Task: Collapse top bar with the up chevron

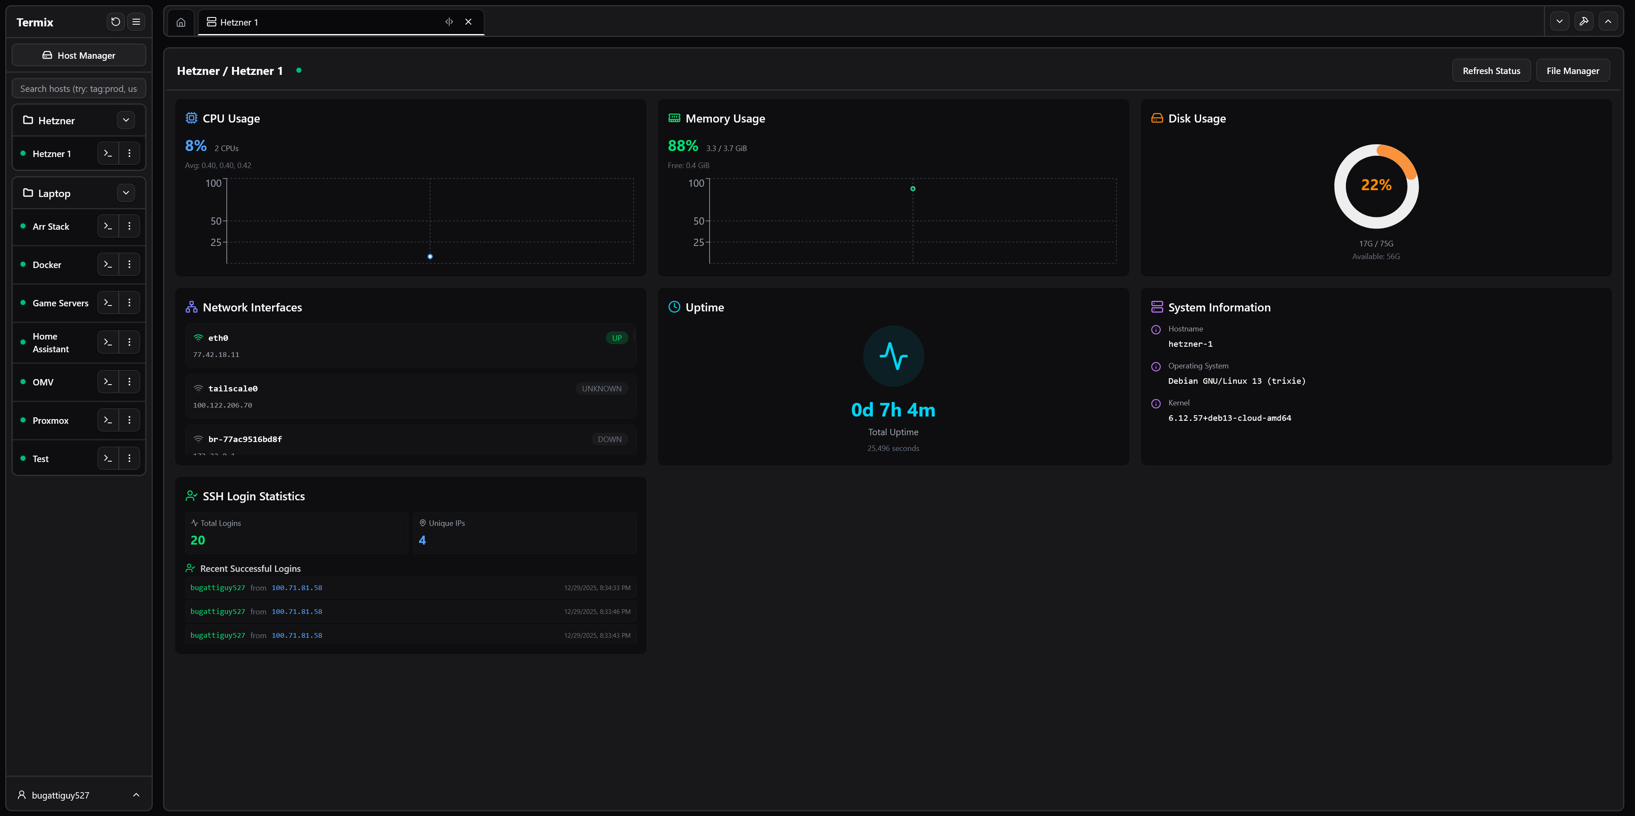Action: [x=1608, y=22]
